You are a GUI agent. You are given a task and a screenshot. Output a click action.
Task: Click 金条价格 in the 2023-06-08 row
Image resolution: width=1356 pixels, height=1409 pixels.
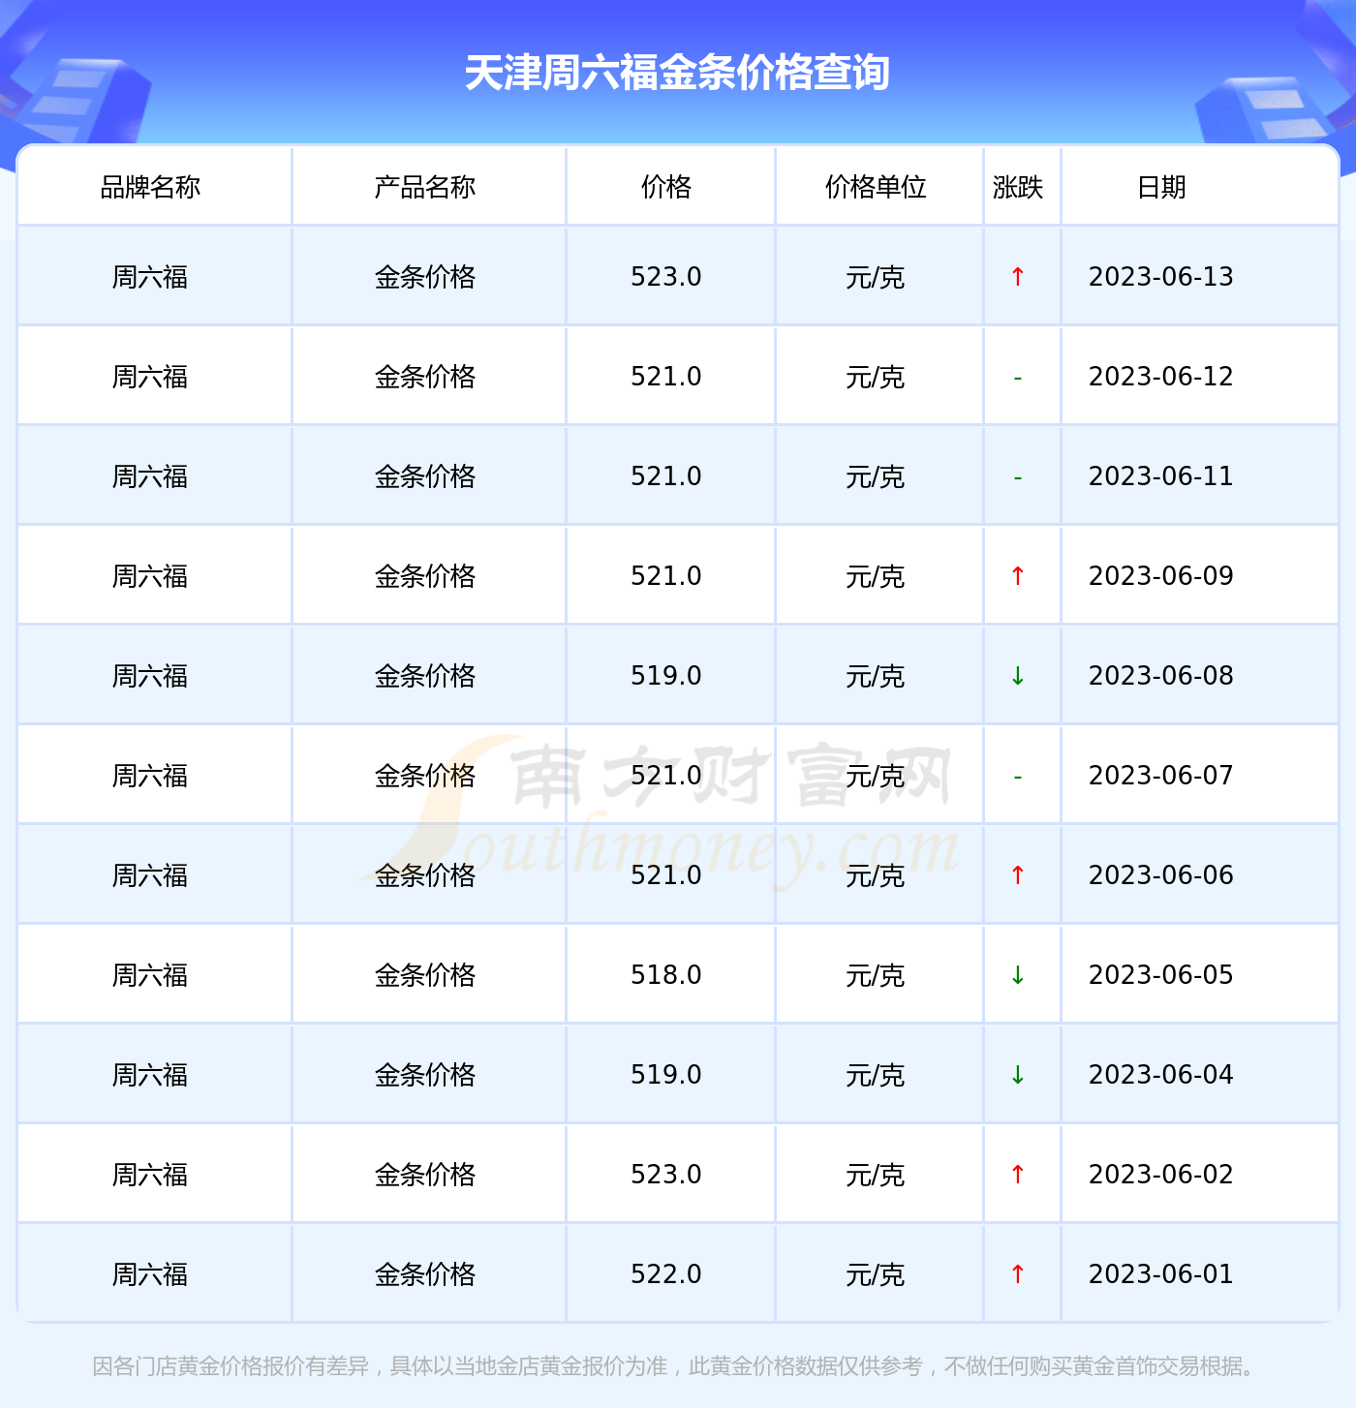click(425, 677)
